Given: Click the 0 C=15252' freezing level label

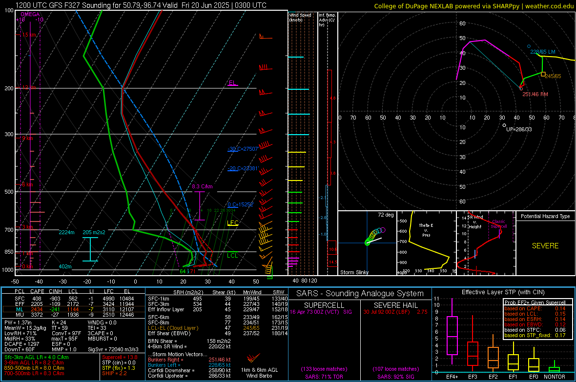Looking at the screenshot, I should pos(240,204).
